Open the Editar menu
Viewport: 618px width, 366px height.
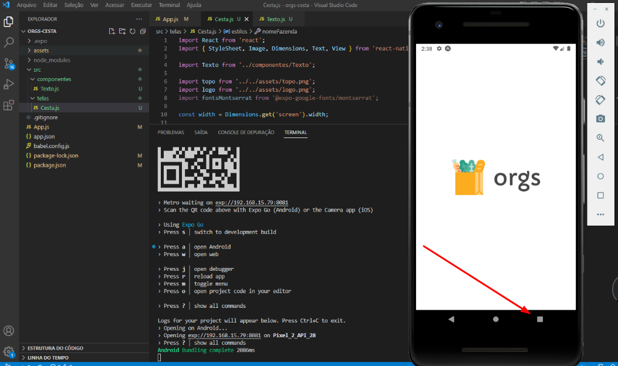click(x=50, y=5)
